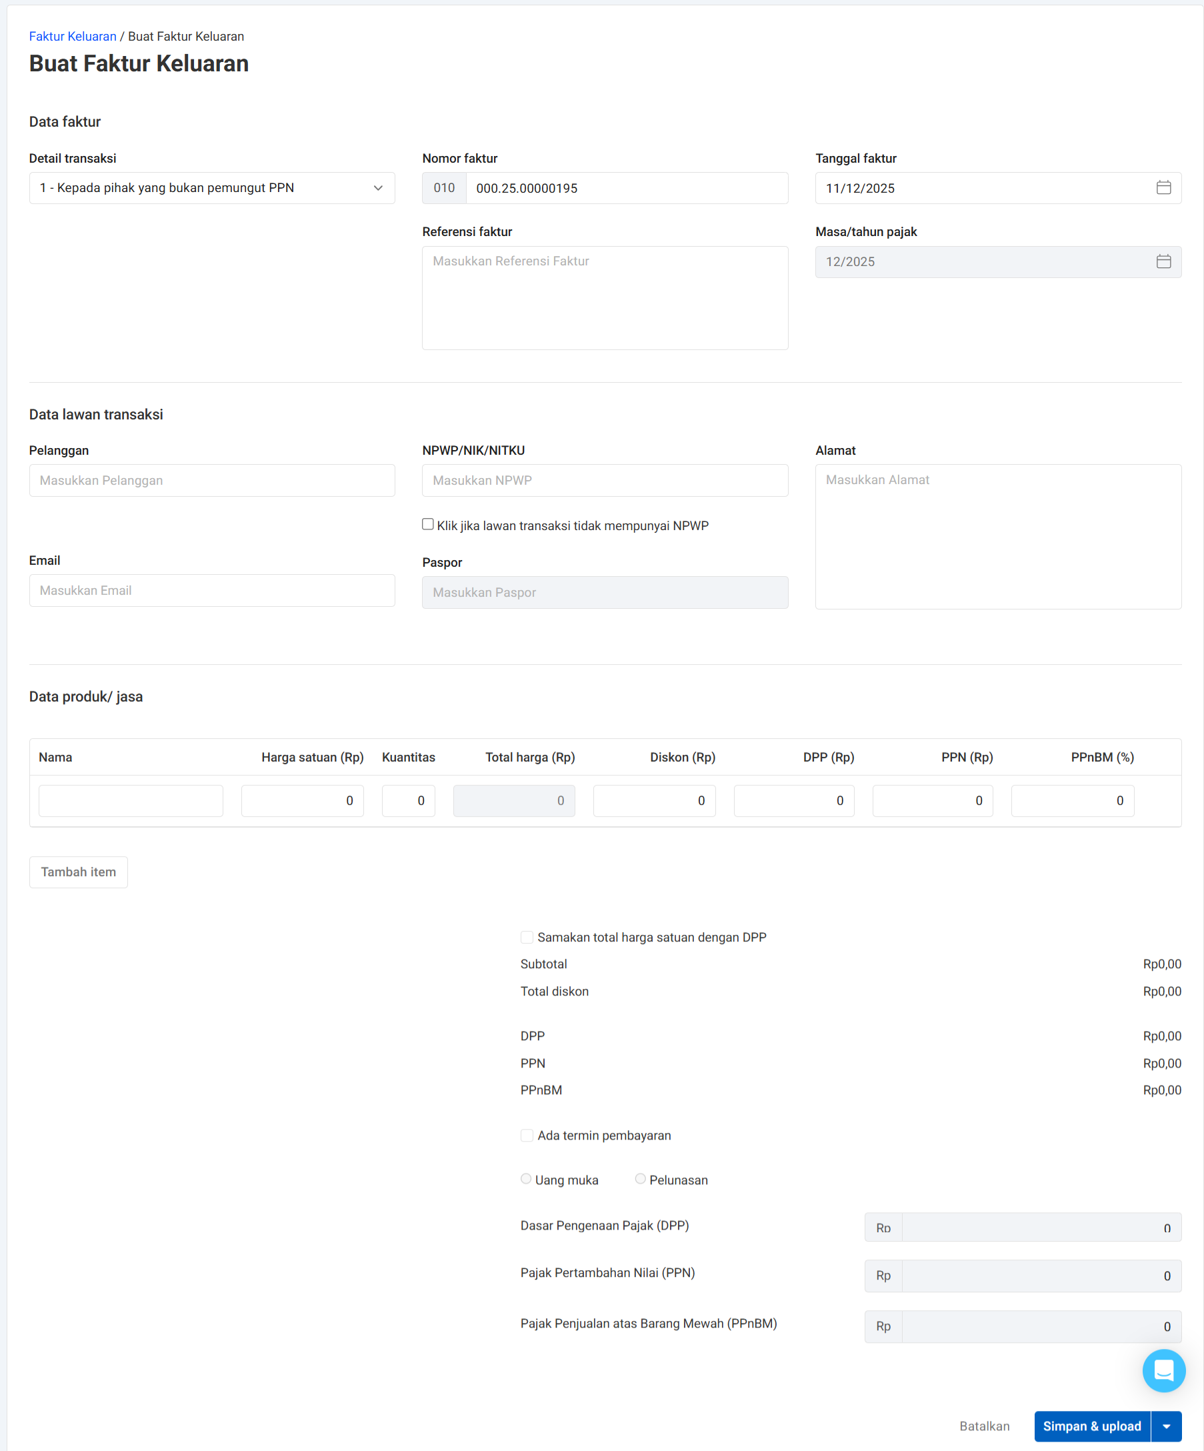The width and height of the screenshot is (1204, 1451).
Task: Expand the Simpan & upload arrow options
Action: (1166, 1426)
